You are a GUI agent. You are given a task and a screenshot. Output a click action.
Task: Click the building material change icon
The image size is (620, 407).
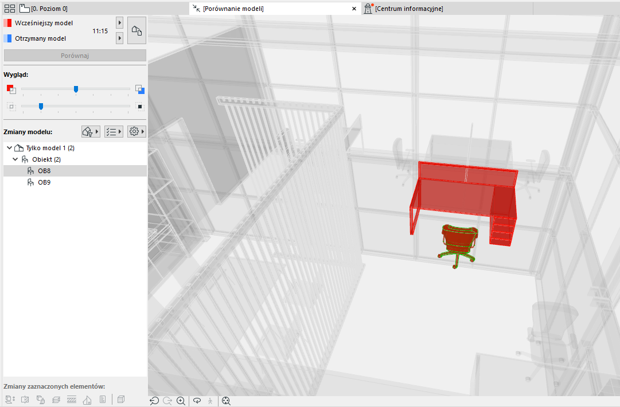[87, 400]
